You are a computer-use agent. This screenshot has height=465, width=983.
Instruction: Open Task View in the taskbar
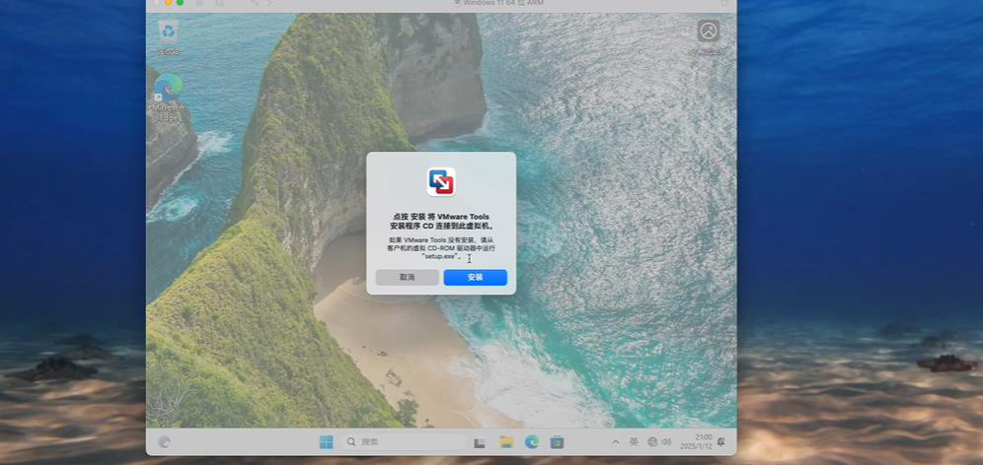480,443
